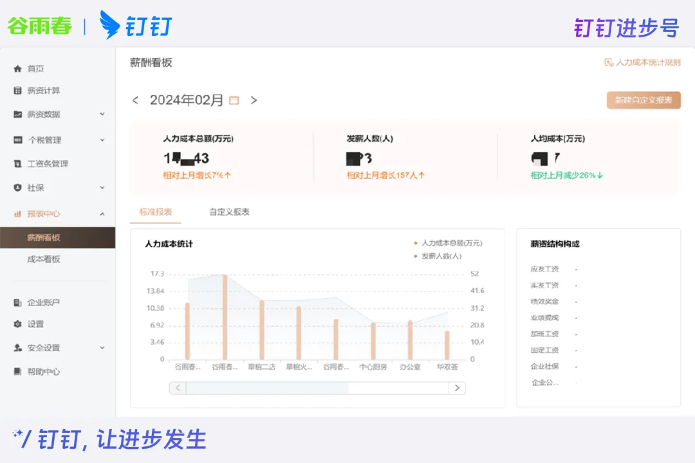695x463 pixels.
Task: Click the 企业账户 icon
Action: tap(18, 303)
